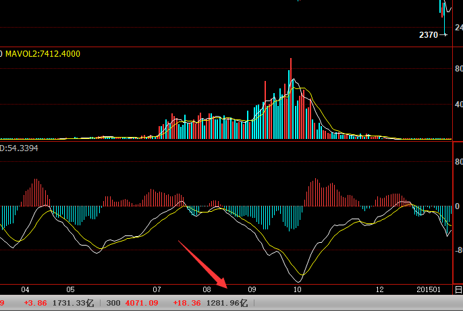Screen dimensions: 463x311
Task: Click the 80 scale label on volume axis
Action: [x=458, y=69]
